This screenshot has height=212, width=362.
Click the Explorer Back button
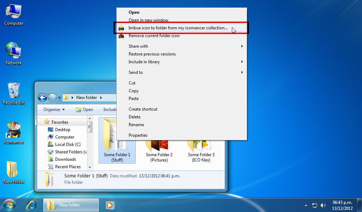pyautogui.click(x=42, y=98)
